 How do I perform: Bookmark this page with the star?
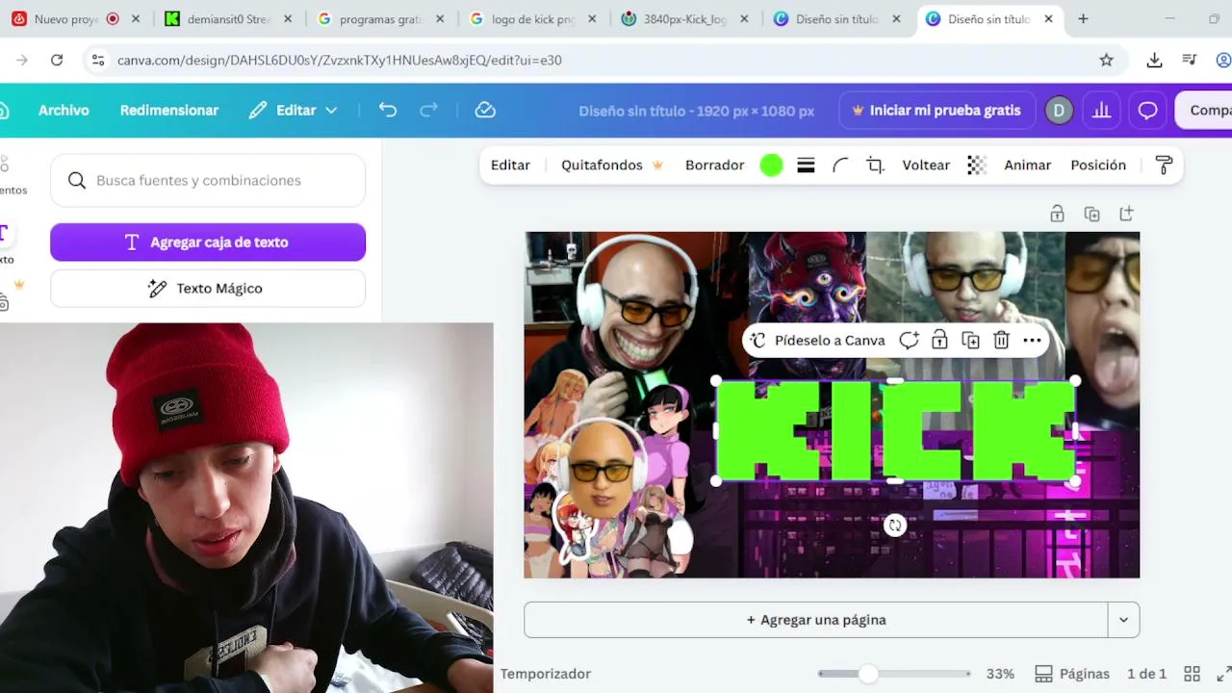pyautogui.click(x=1106, y=60)
